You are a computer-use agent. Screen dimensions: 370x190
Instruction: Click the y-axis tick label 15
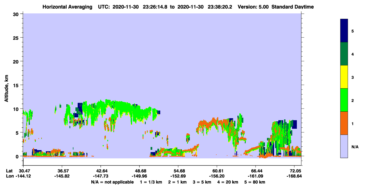[17, 85]
